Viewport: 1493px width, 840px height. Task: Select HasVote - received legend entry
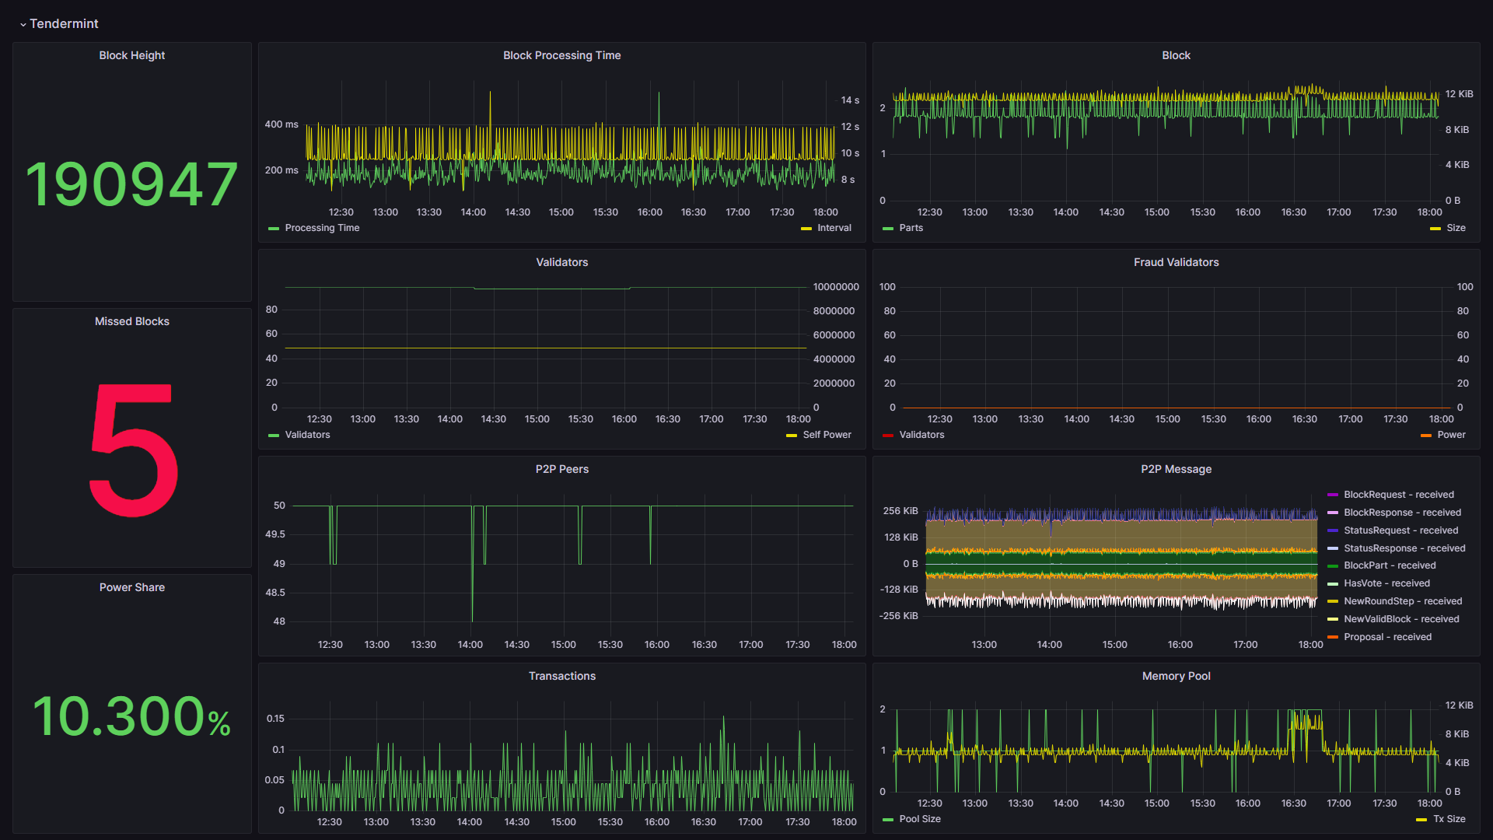(x=1386, y=583)
